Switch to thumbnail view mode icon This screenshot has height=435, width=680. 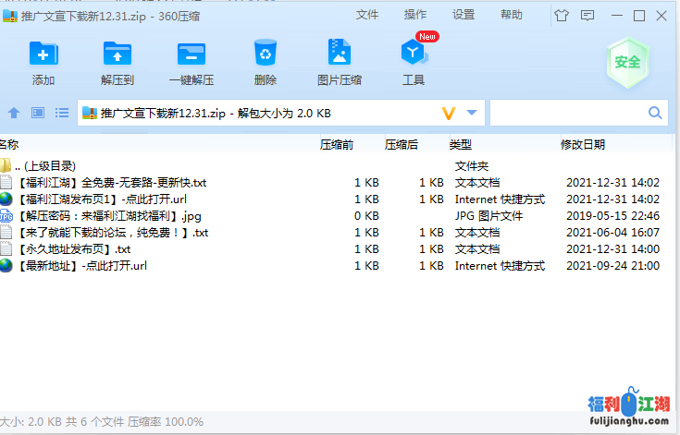click(x=38, y=113)
